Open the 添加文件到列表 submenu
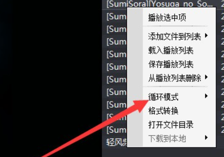The width and height of the screenshot is (224, 157). click(175, 36)
